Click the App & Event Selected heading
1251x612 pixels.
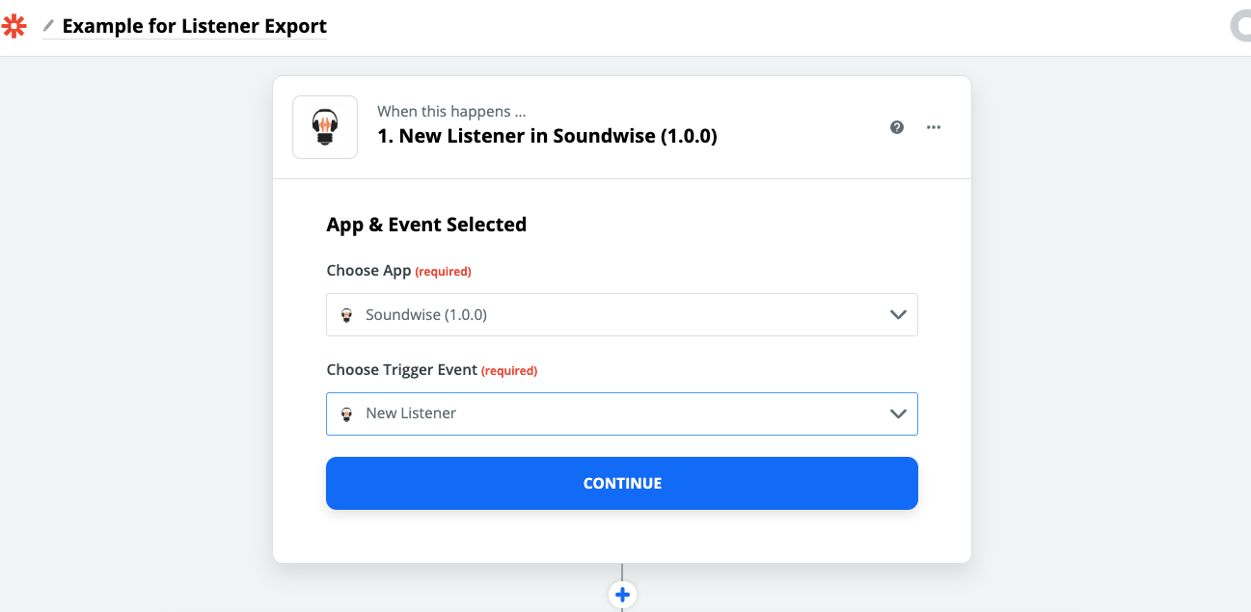(x=426, y=225)
